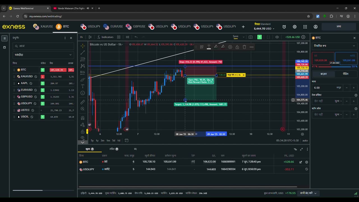359x202 pixels.
Task: Open Take Profit मूल्य unit dropdown
Action: point(339,101)
